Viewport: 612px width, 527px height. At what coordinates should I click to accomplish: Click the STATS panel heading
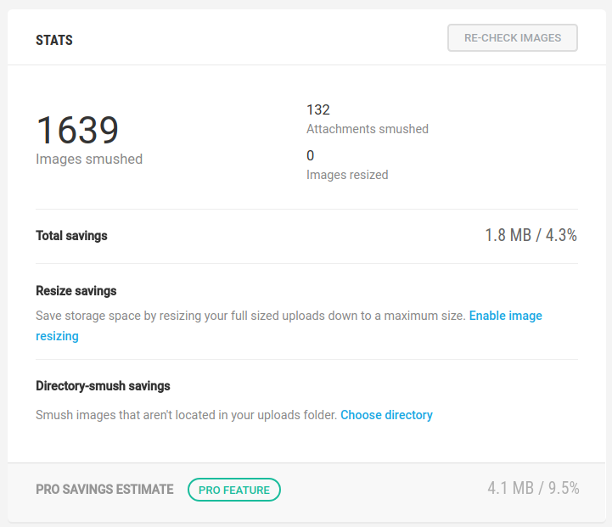point(54,40)
